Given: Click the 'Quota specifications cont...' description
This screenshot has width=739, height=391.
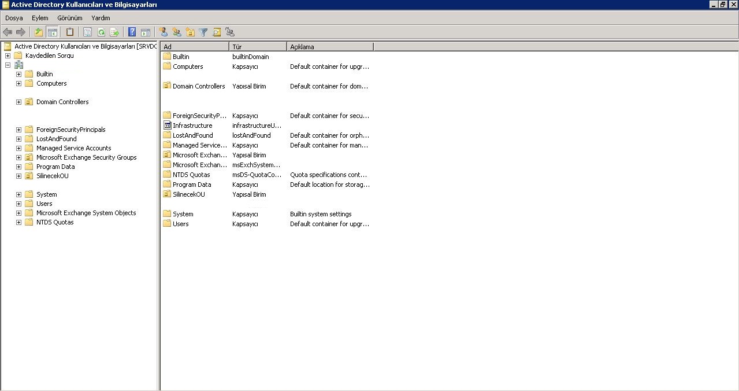Looking at the screenshot, I should coord(329,175).
